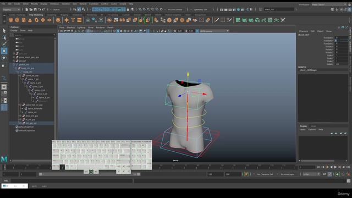352x198 pixels.
Task: Toggle select by hierarchy mode
Action: click(x=75, y=9)
